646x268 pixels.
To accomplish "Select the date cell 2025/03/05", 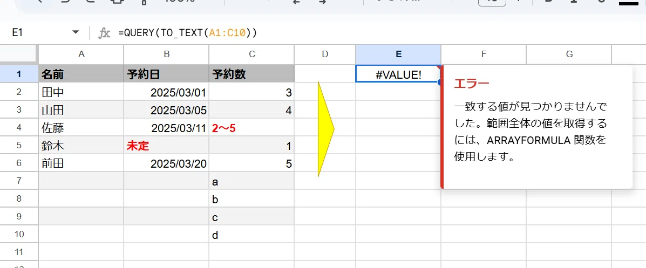I will [166, 110].
